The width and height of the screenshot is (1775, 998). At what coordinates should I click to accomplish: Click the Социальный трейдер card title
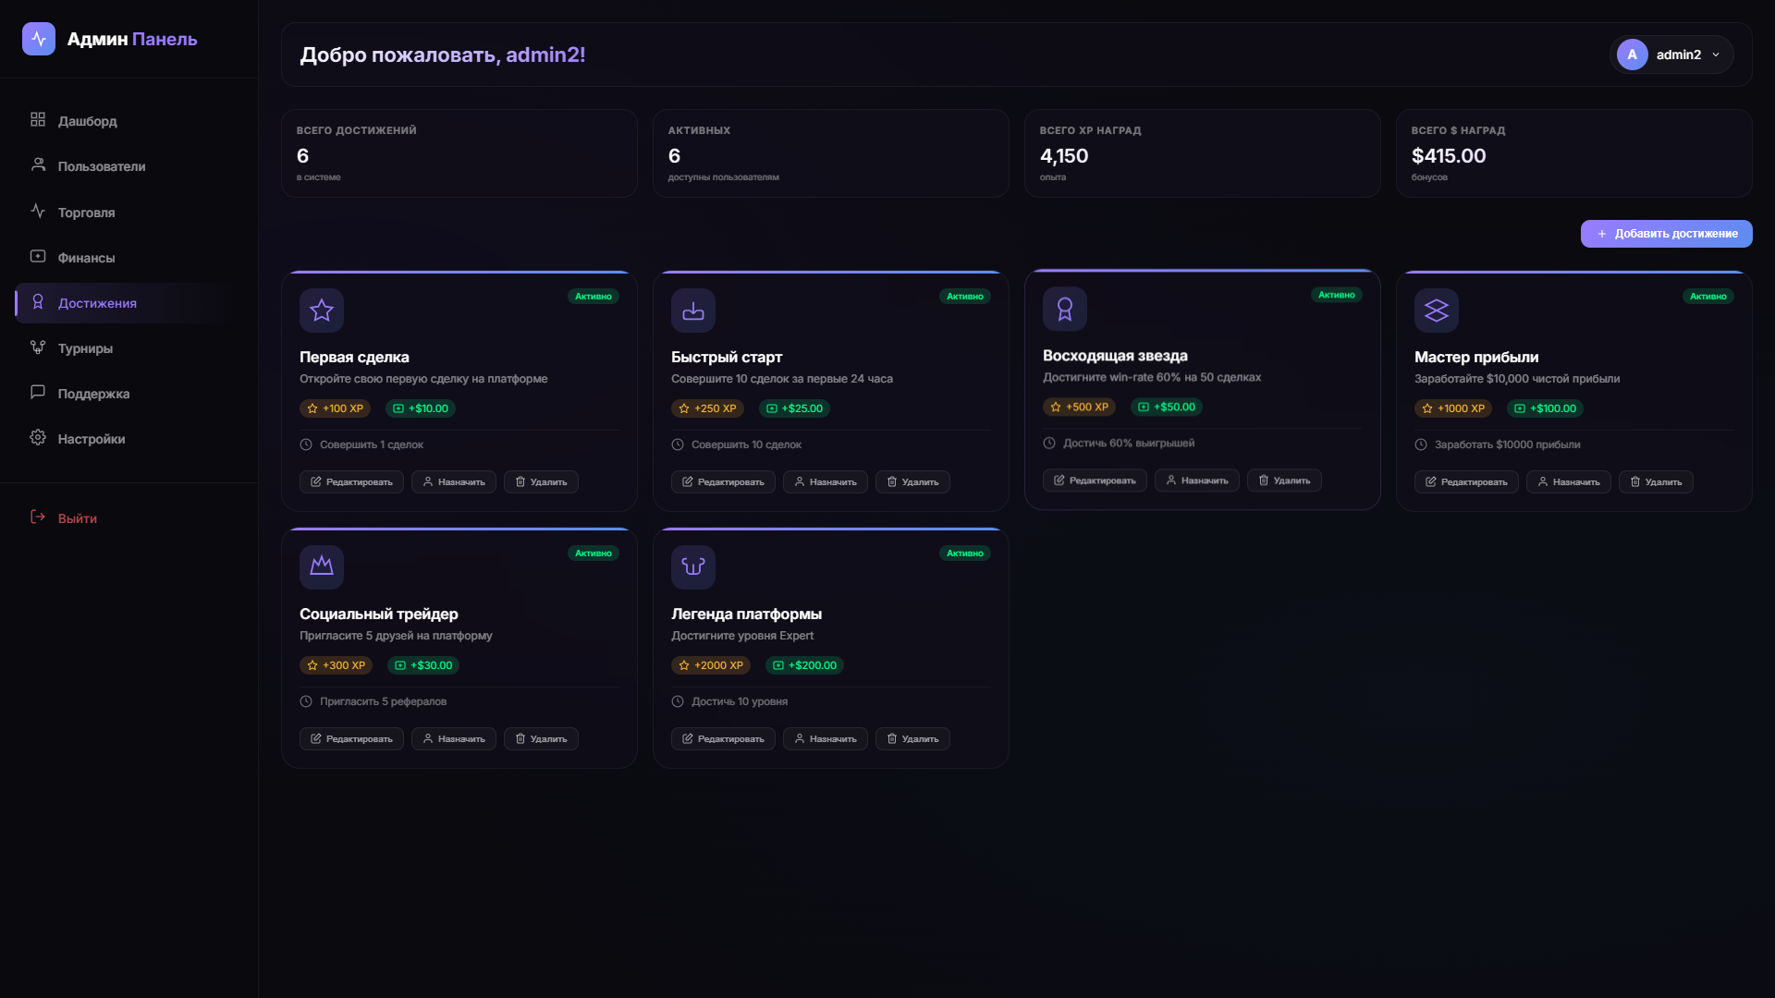coord(379,614)
